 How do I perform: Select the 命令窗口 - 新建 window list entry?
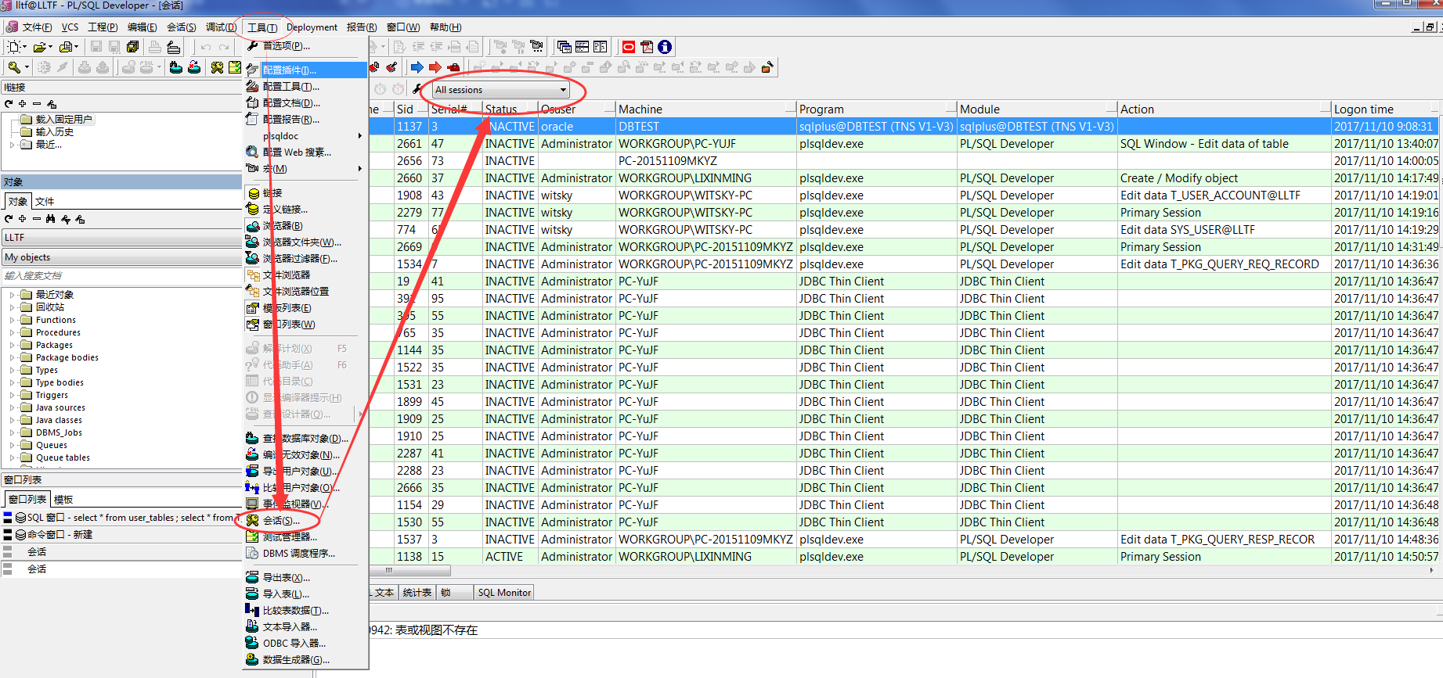pyautogui.click(x=121, y=535)
